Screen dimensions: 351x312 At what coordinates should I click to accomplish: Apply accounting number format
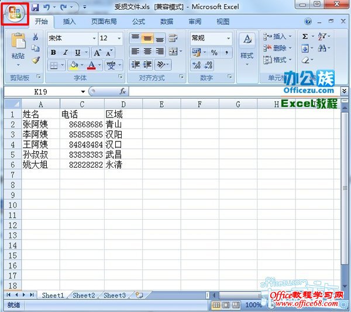pyautogui.click(x=197, y=53)
